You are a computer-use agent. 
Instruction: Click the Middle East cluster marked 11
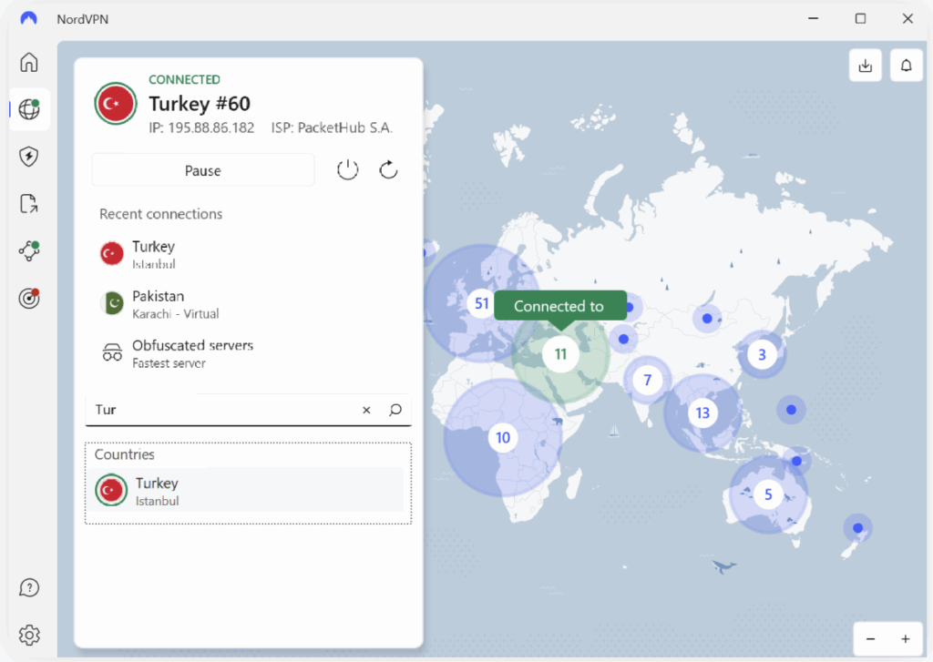[560, 354]
